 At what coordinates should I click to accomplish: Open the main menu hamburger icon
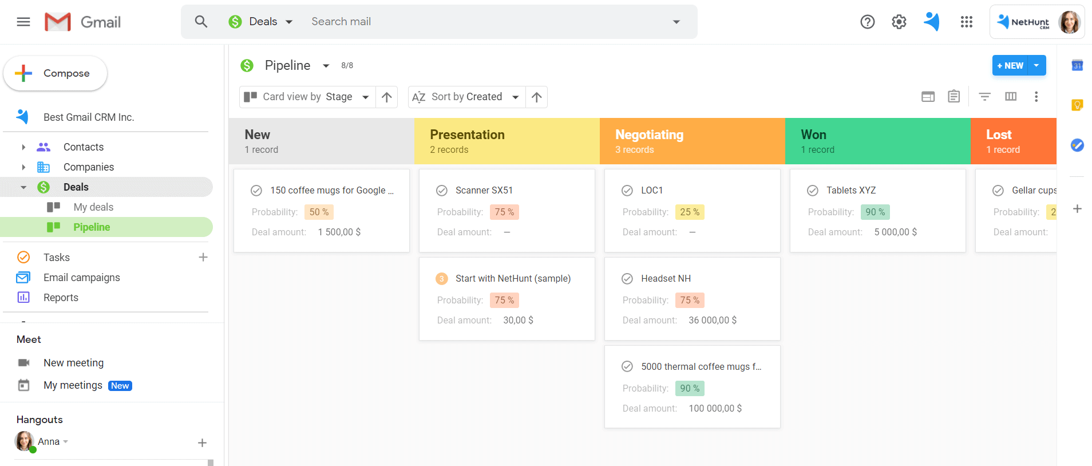pyautogui.click(x=23, y=22)
